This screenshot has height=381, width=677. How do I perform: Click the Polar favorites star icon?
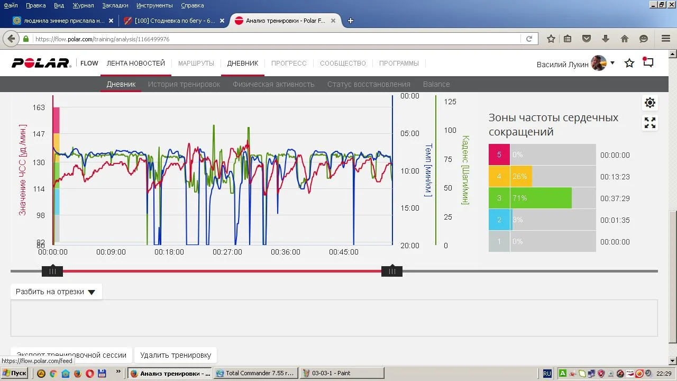629,63
